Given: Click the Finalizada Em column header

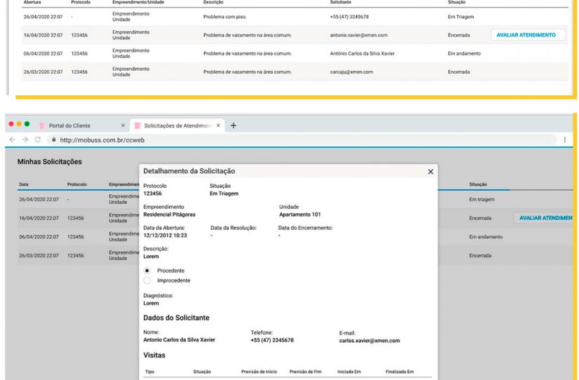Looking at the screenshot, I should click(399, 372).
